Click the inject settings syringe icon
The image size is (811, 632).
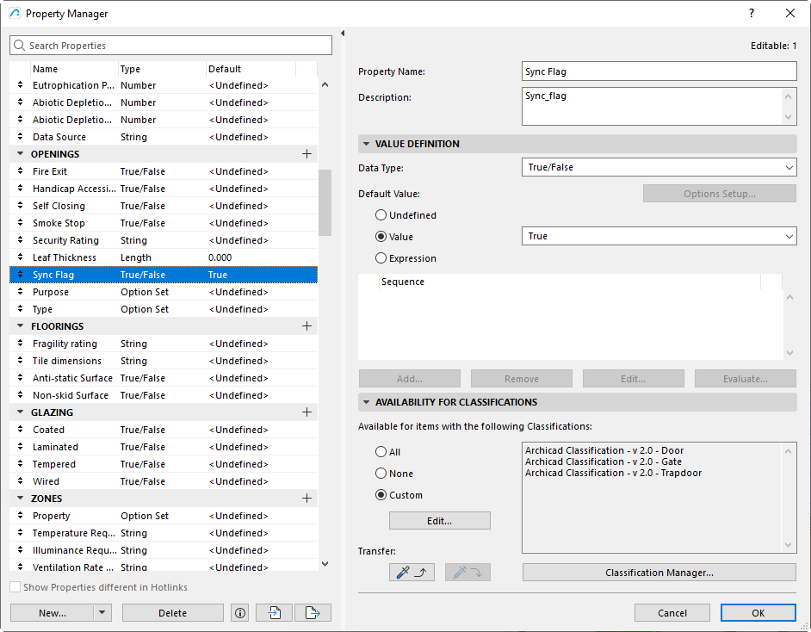pos(467,572)
